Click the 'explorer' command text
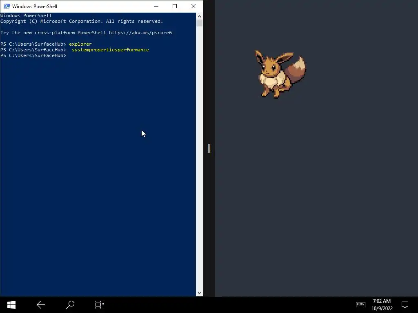The width and height of the screenshot is (418, 313). [x=80, y=44]
